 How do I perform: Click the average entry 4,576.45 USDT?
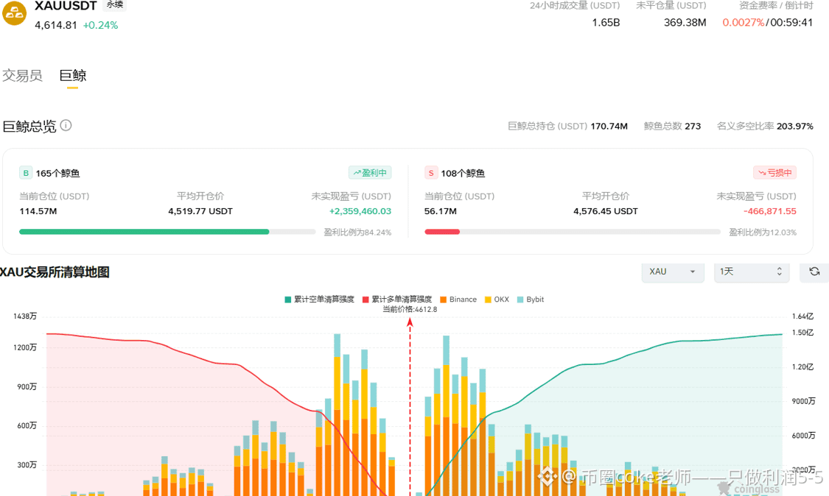click(x=606, y=211)
